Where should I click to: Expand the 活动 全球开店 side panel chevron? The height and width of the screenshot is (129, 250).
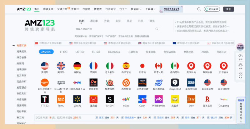point(241,122)
